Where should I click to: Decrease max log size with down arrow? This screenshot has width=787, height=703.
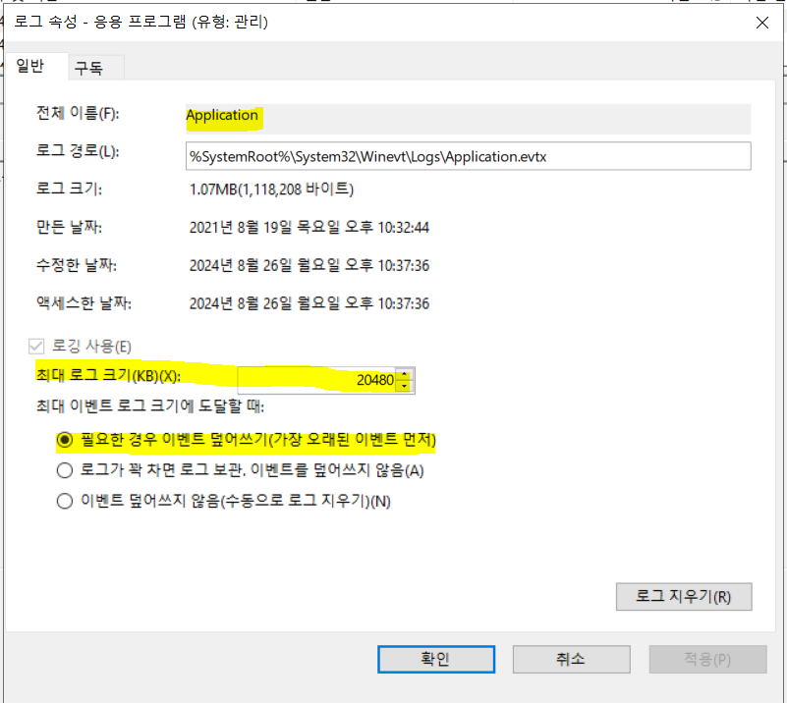[405, 386]
